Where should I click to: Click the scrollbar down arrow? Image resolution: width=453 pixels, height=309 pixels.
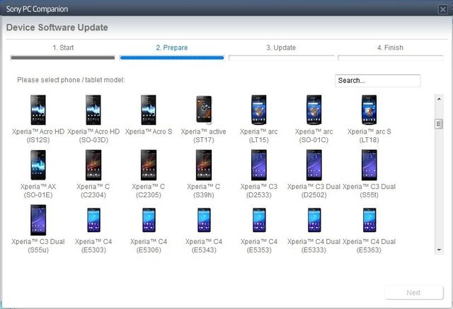tap(439, 250)
